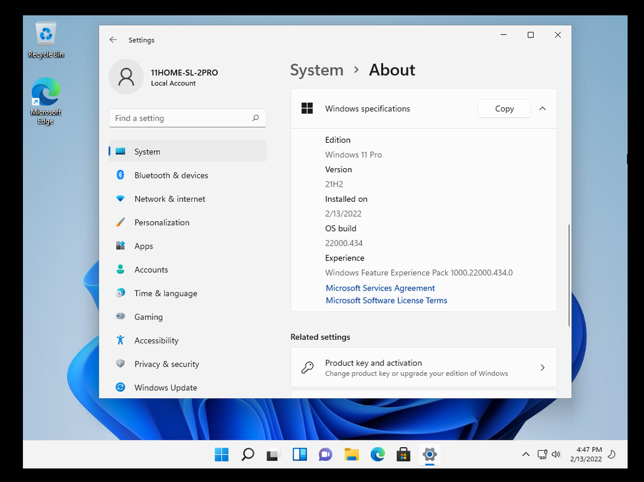Click the volume speaker icon in the tray
Viewport: 644px width, 482px height.
(556, 454)
